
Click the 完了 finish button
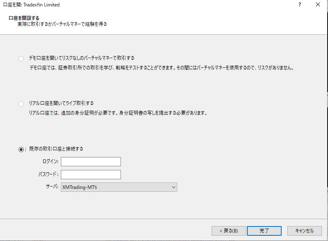coord(264,231)
